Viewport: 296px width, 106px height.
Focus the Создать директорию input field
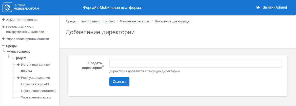click(195, 63)
